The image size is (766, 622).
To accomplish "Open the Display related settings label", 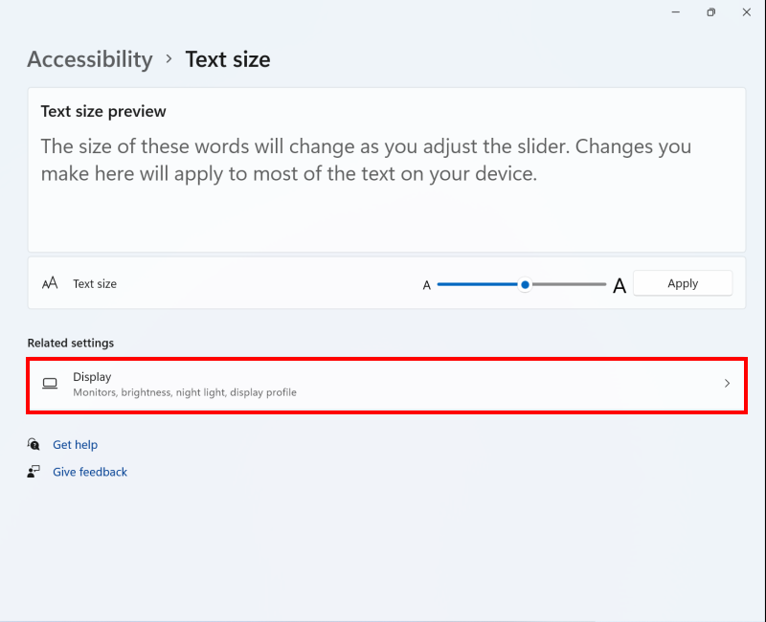I will [92, 377].
